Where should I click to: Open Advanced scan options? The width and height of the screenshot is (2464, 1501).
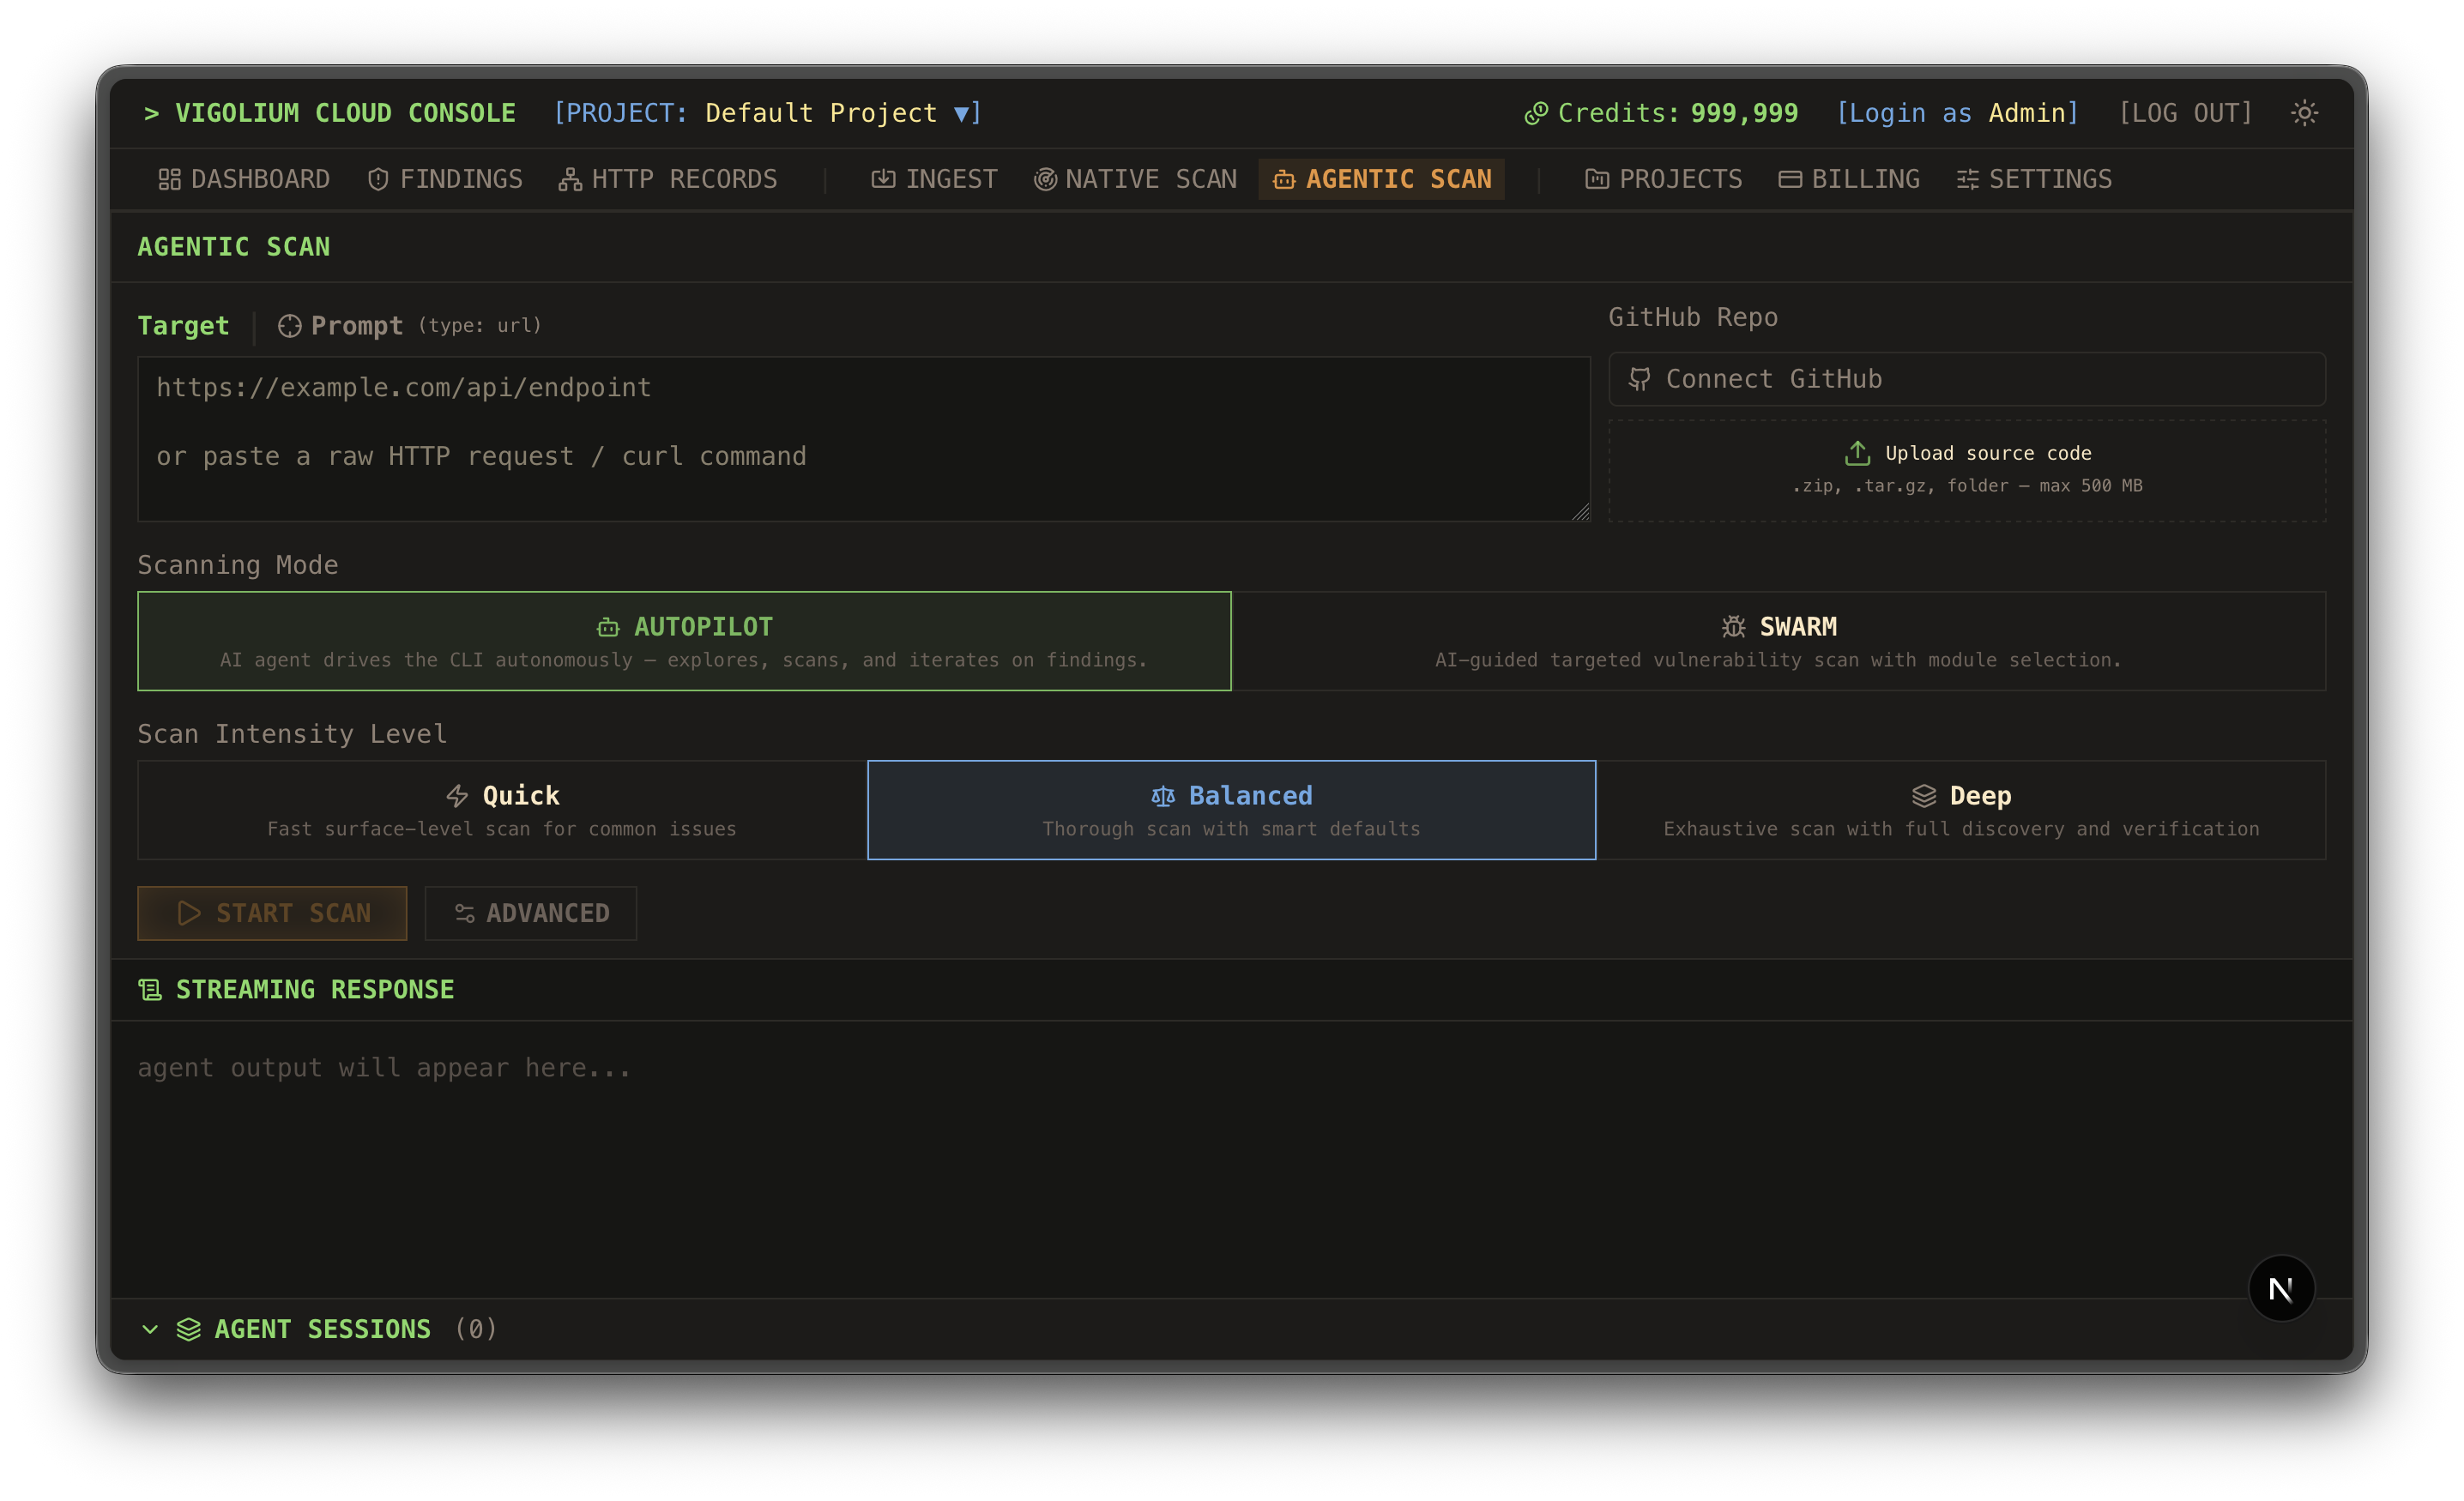(x=530, y=913)
